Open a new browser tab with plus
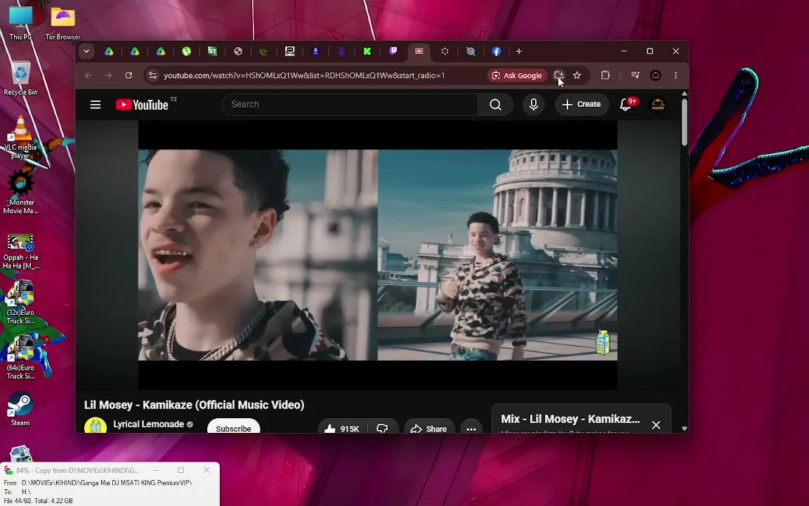 [519, 51]
